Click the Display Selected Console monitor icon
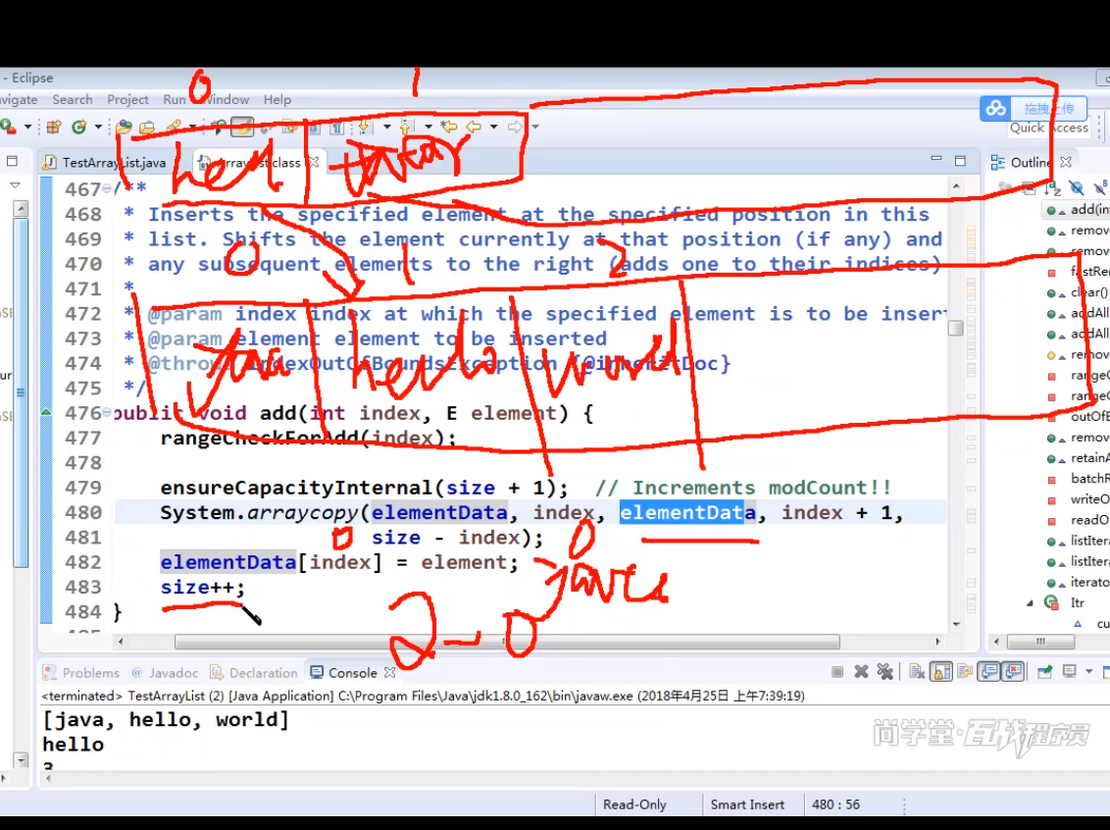The width and height of the screenshot is (1110, 830). point(1070,671)
